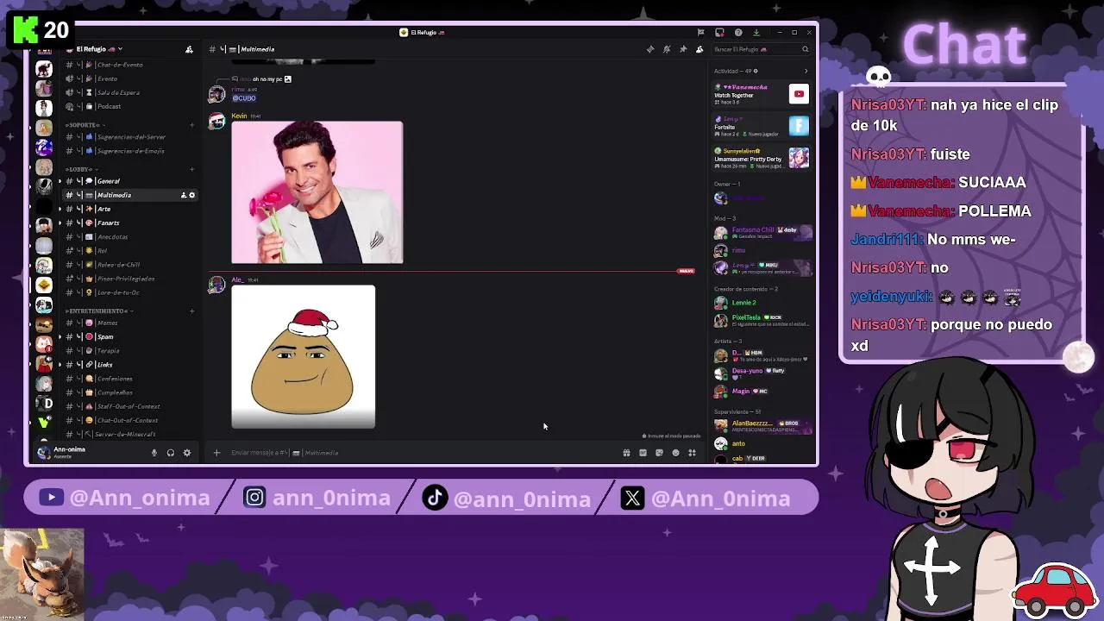Image resolution: width=1104 pixels, height=621 pixels.
Task: Expand threads arrow next to Fanarts
Action: [60, 223]
